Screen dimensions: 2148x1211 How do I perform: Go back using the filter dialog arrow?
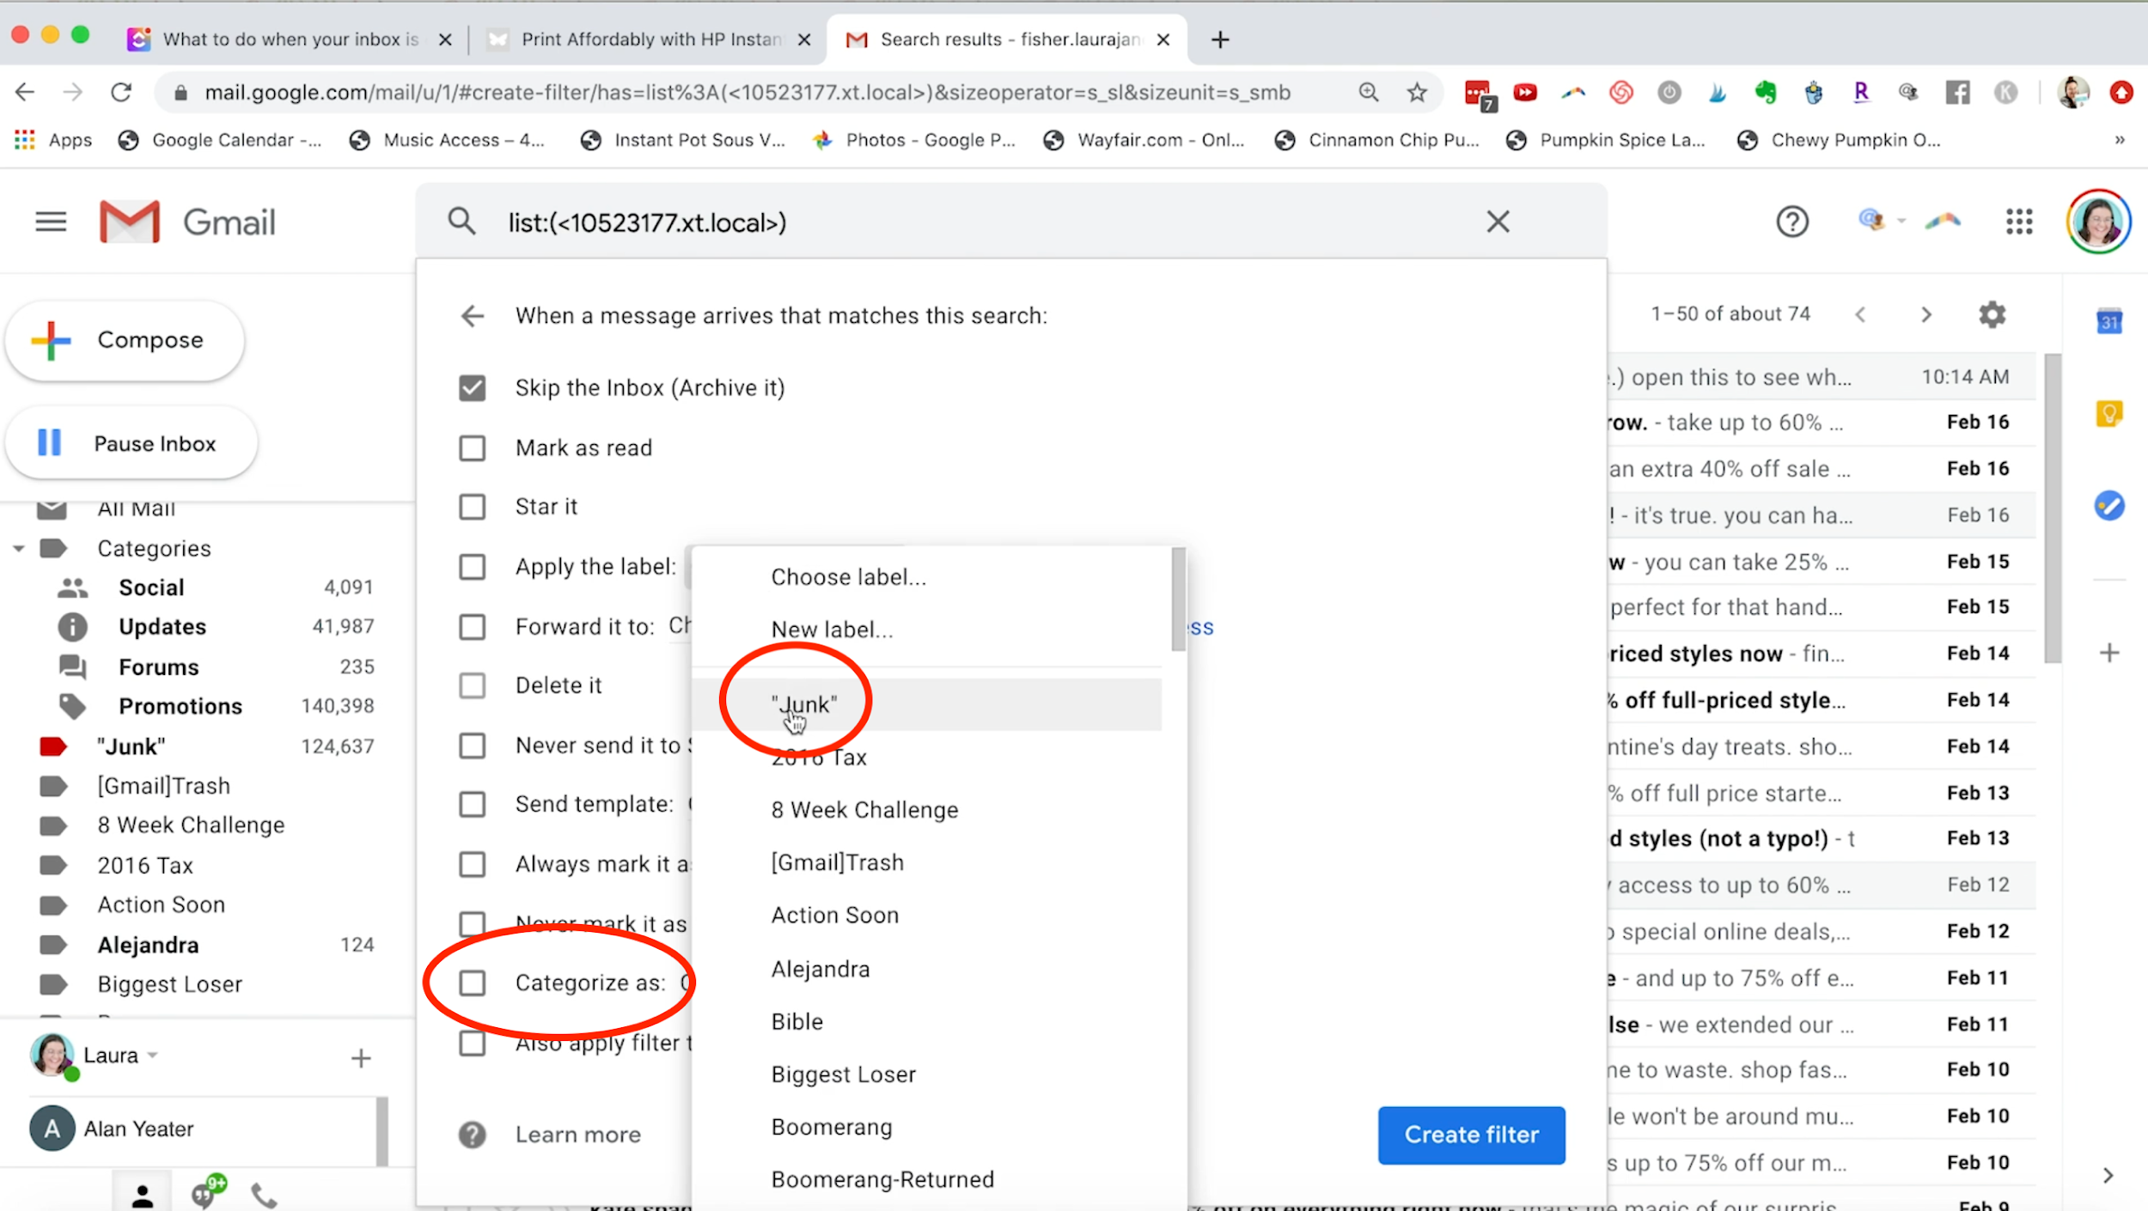473,316
